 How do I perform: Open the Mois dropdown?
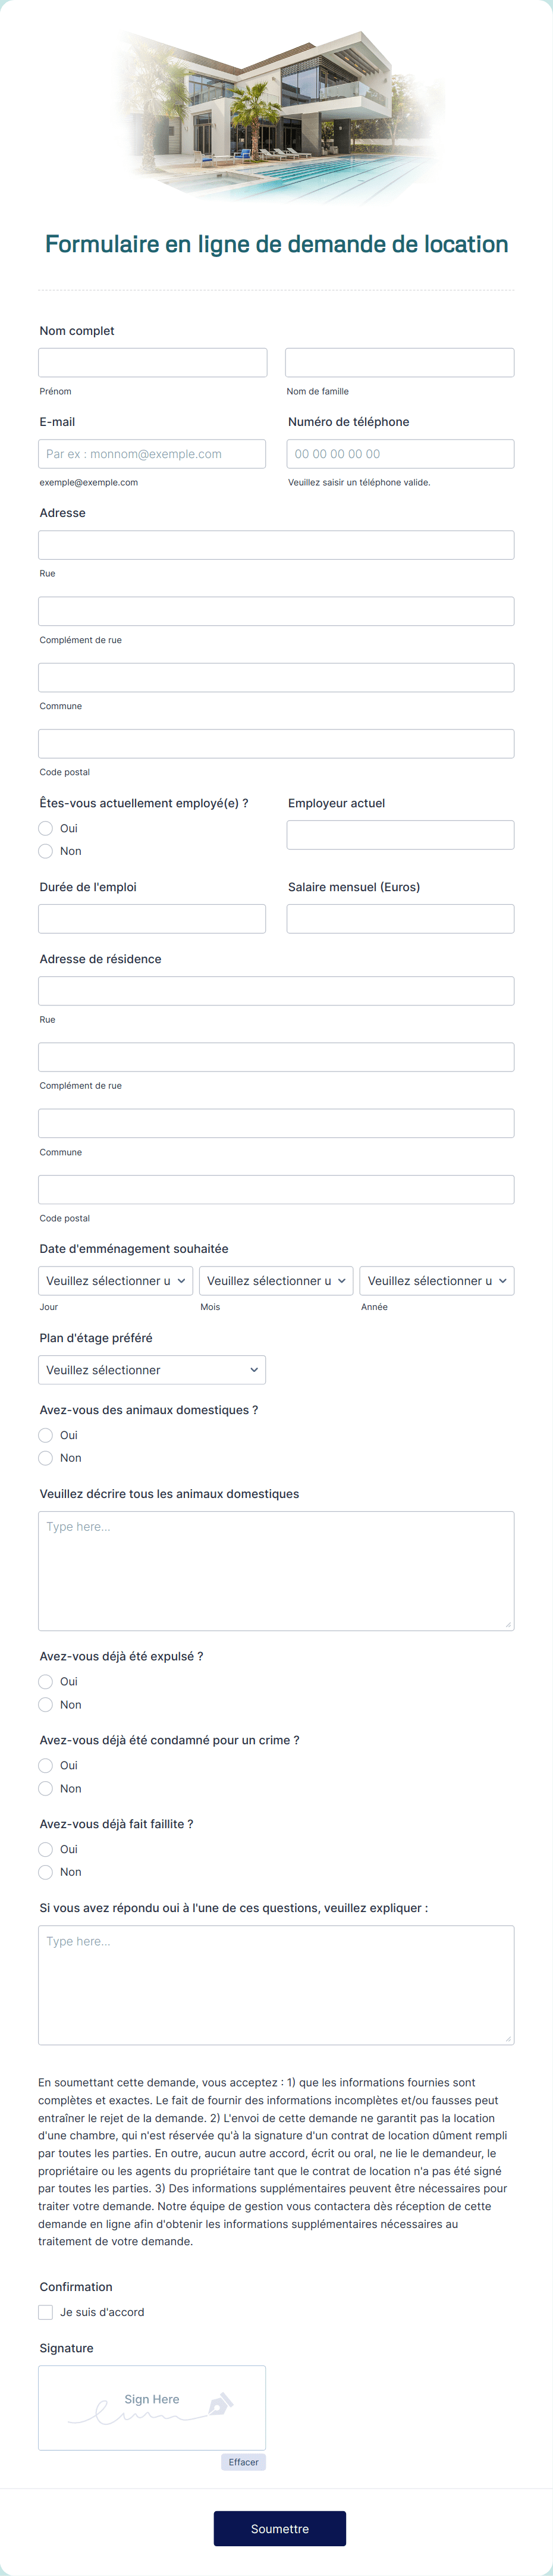(276, 1281)
